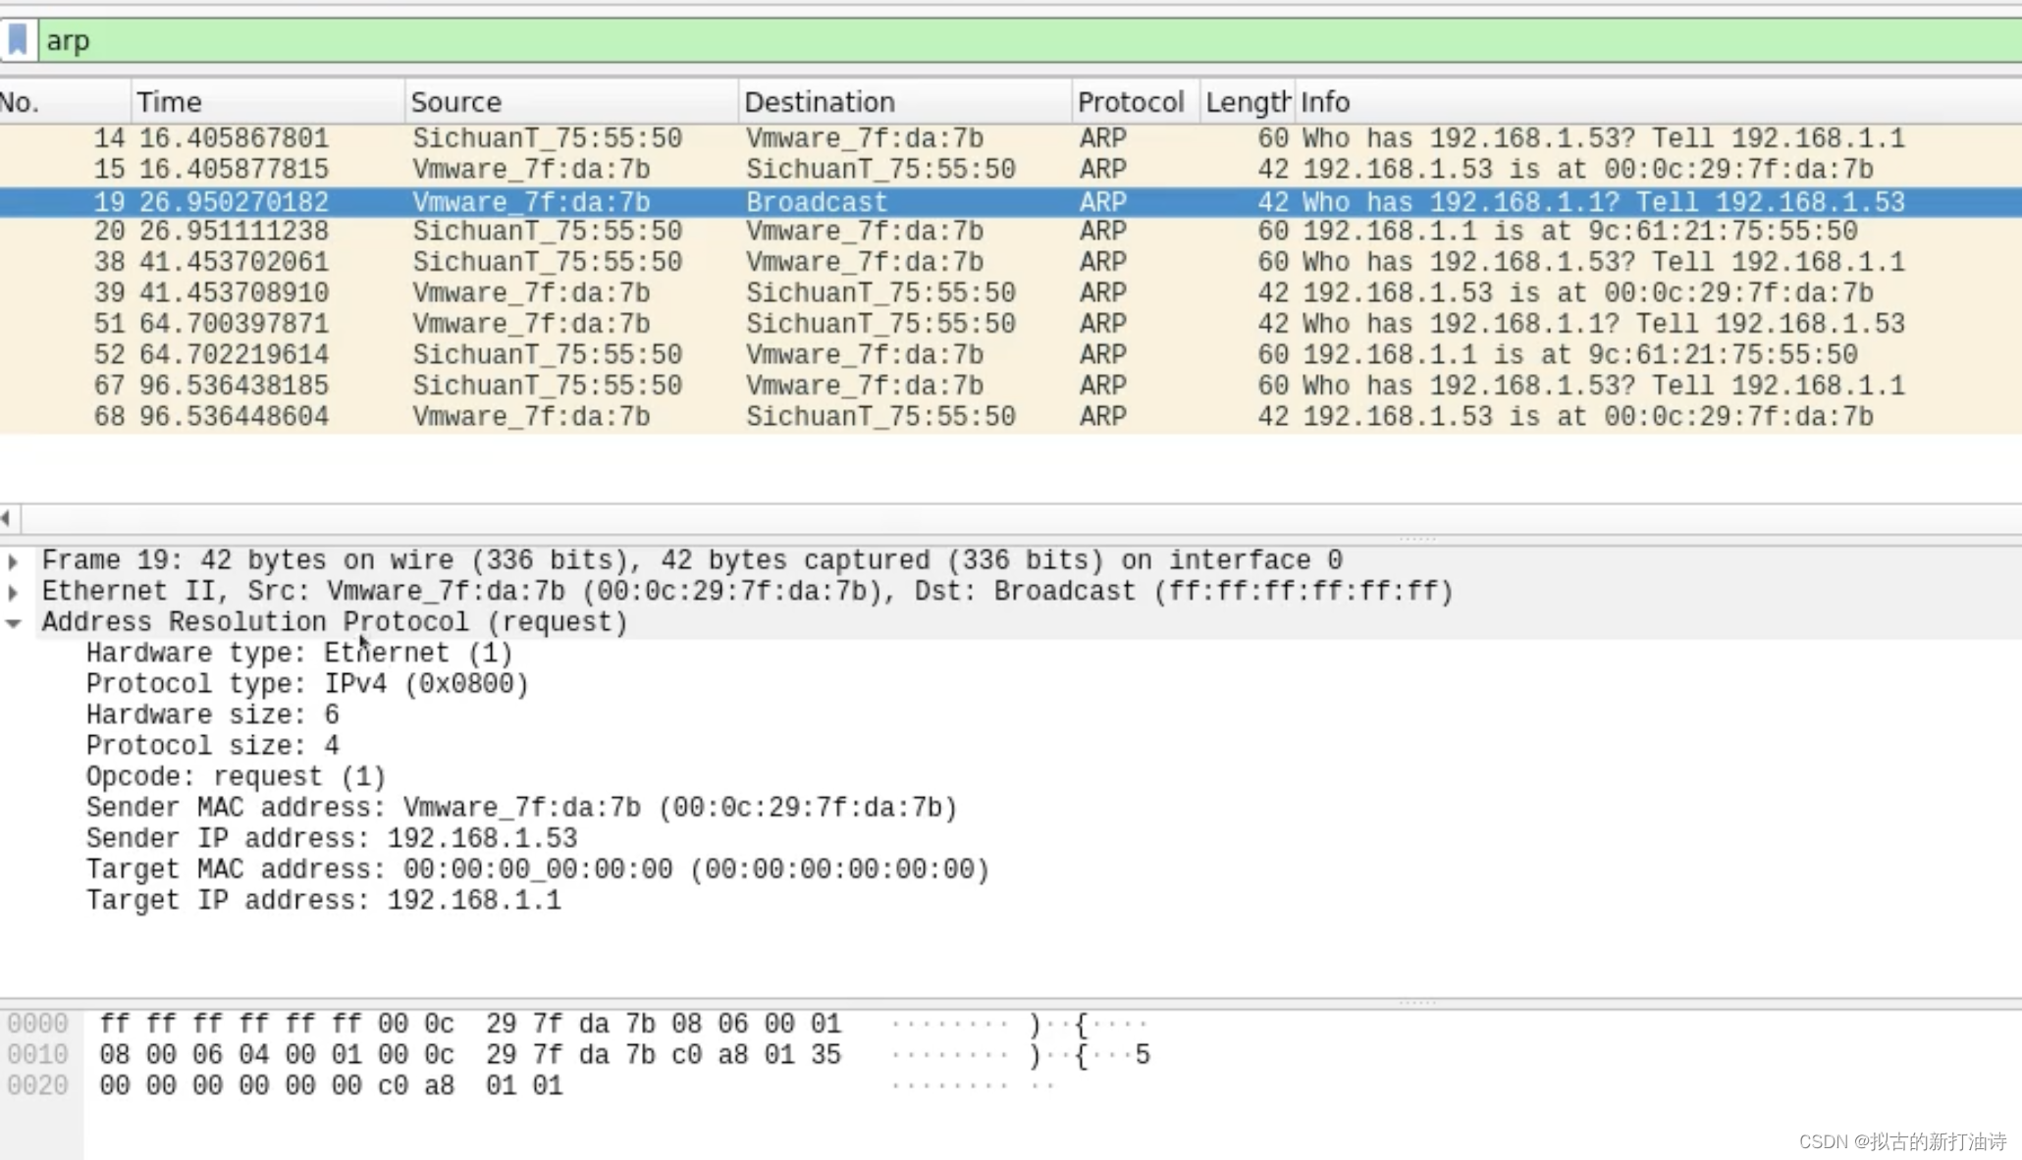This screenshot has width=2022, height=1160.
Task: Sort by the Source column header
Action: coord(571,102)
